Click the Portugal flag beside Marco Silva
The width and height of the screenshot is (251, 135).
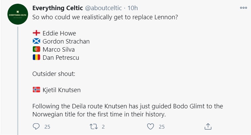[x=36, y=50]
